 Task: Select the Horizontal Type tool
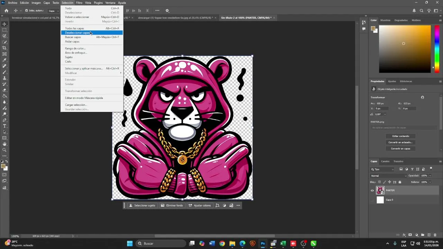click(4, 126)
